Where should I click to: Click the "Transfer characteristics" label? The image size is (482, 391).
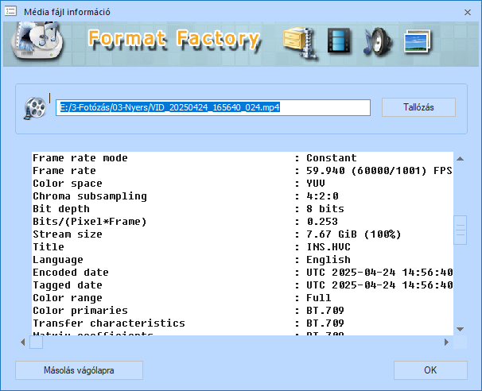pos(109,323)
